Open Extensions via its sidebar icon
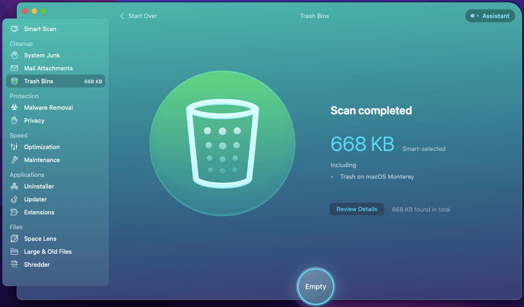Image resolution: width=524 pixels, height=307 pixels. pyautogui.click(x=14, y=212)
